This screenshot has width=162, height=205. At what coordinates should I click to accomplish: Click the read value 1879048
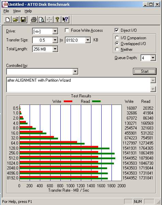tap(146, 158)
